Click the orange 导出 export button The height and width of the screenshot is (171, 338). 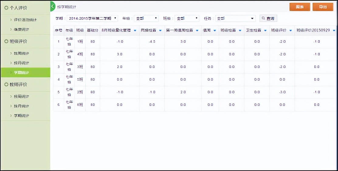323,7
